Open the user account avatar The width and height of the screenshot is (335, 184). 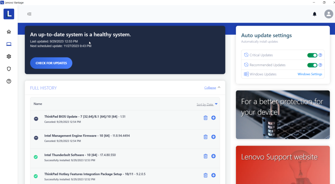328,14
